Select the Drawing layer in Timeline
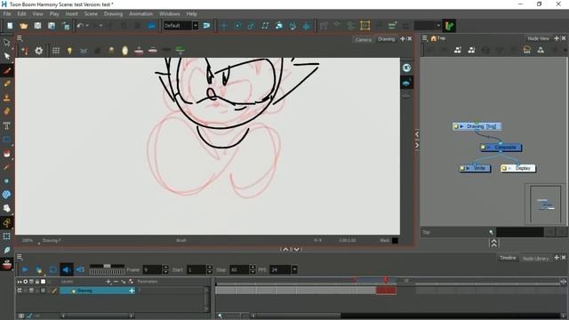 (x=97, y=291)
